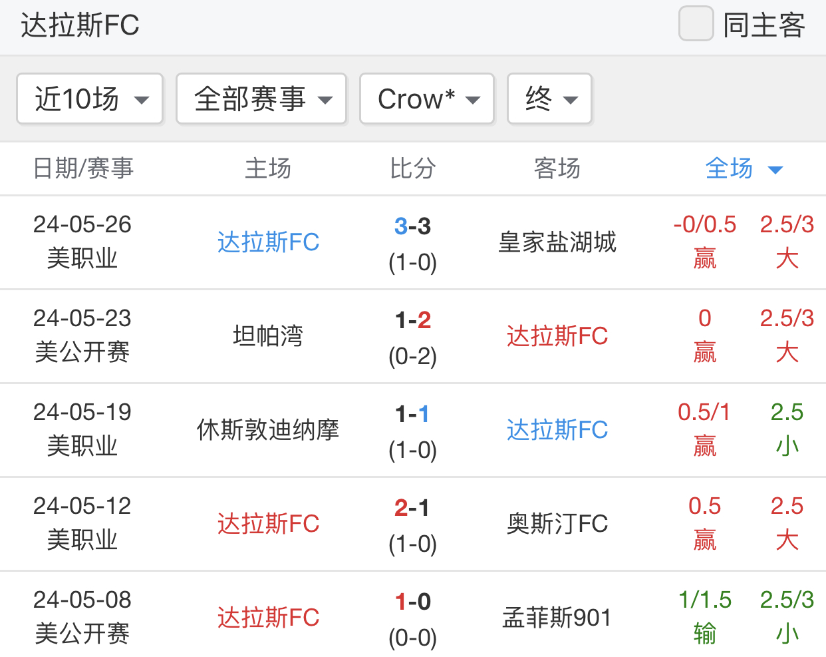Open 达拉斯FC link in 24-05-26 match
The width and height of the screenshot is (826, 657).
268,242
